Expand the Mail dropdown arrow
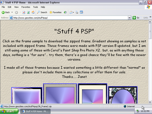This screenshot has height=114, width=152. (73, 12)
